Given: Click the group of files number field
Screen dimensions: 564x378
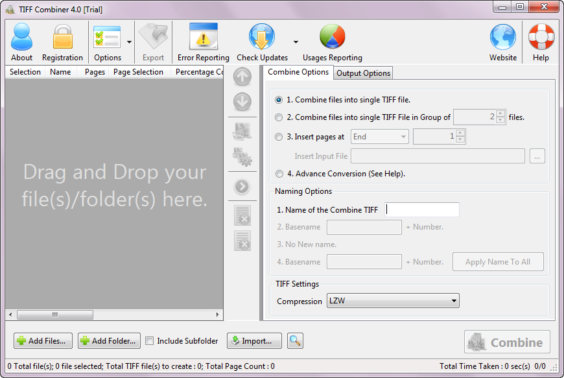Looking at the screenshot, I should tap(475, 117).
